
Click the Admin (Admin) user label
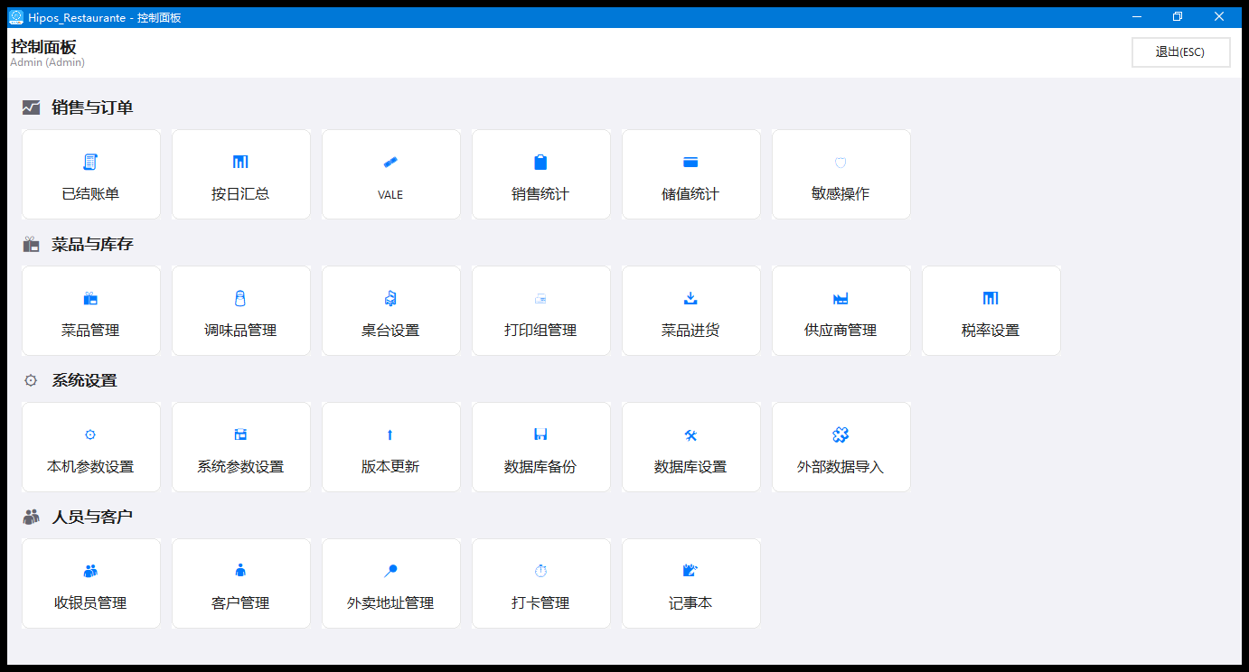(x=47, y=63)
